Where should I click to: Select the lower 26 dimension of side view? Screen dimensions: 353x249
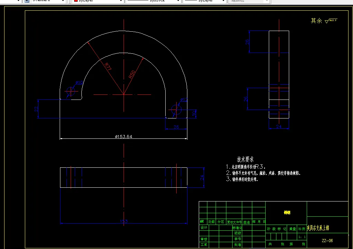246,99
